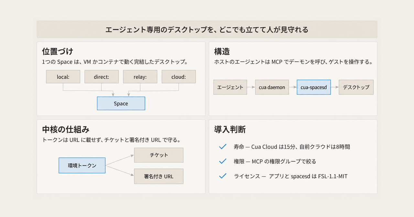The width and height of the screenshot is (414, 217).
Task: Select the blue 環境トークン box
Action: [82, 165]
